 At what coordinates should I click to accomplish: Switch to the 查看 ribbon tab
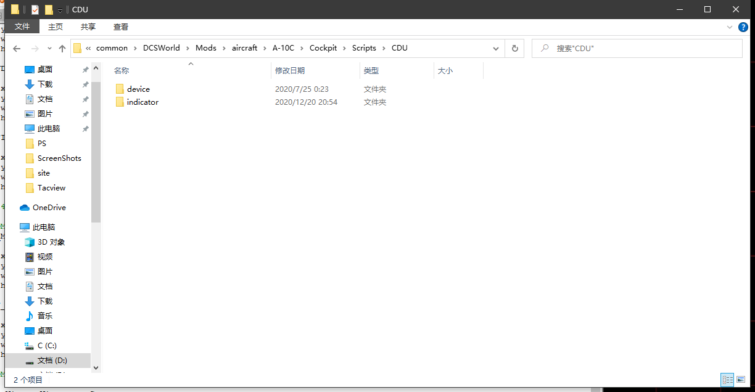coord(121,27)
